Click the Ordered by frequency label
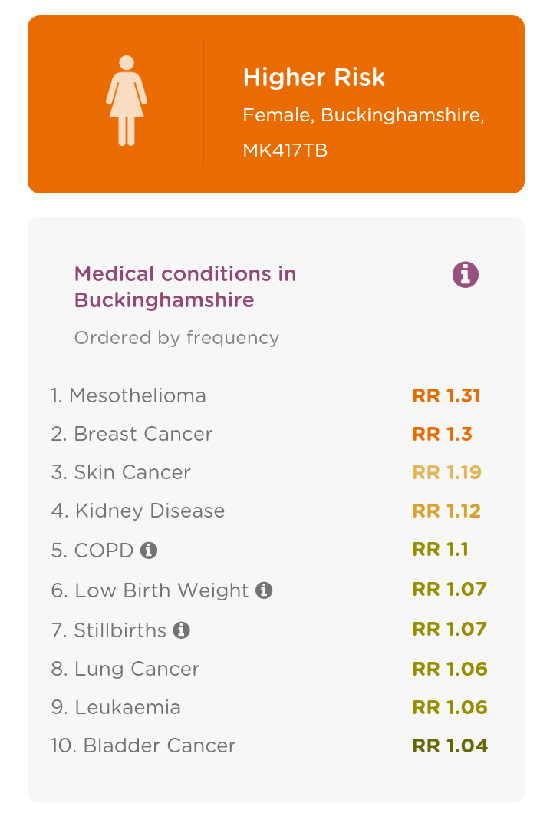The width and height of the screenshot is (550, 830). click(176, 338)
